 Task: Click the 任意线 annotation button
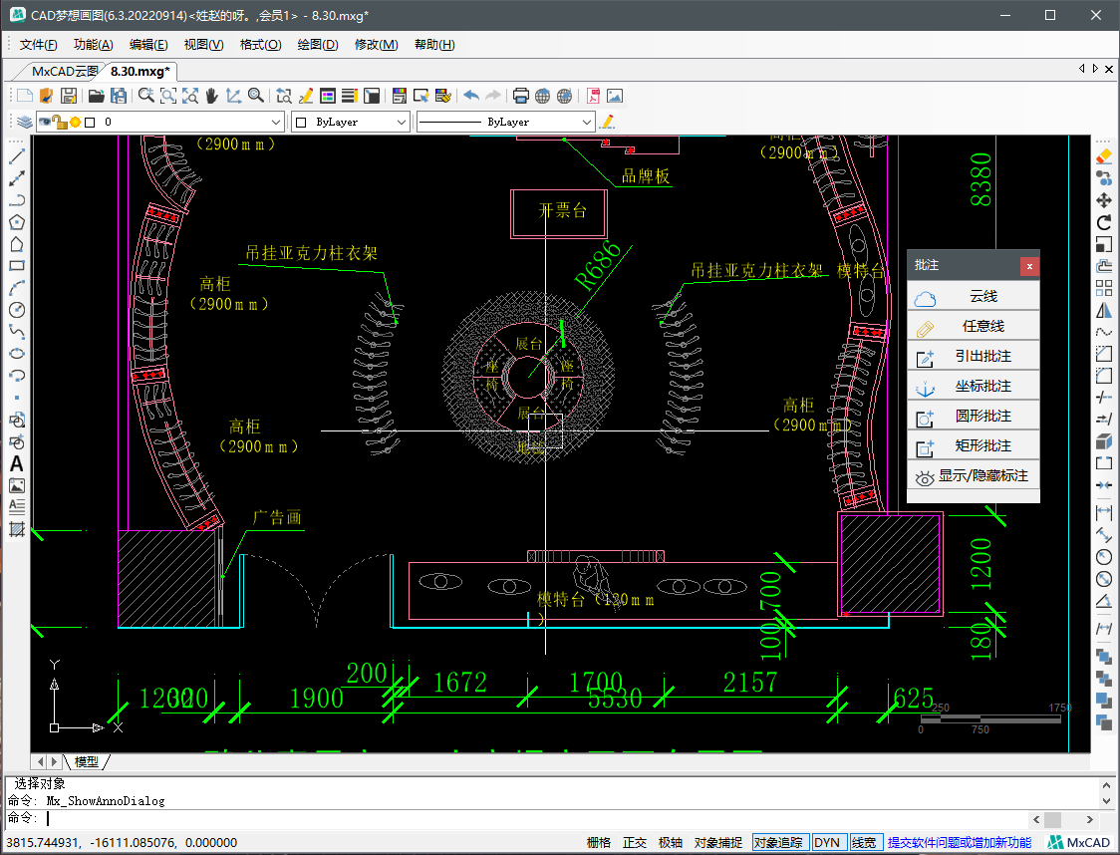[973, 327]
